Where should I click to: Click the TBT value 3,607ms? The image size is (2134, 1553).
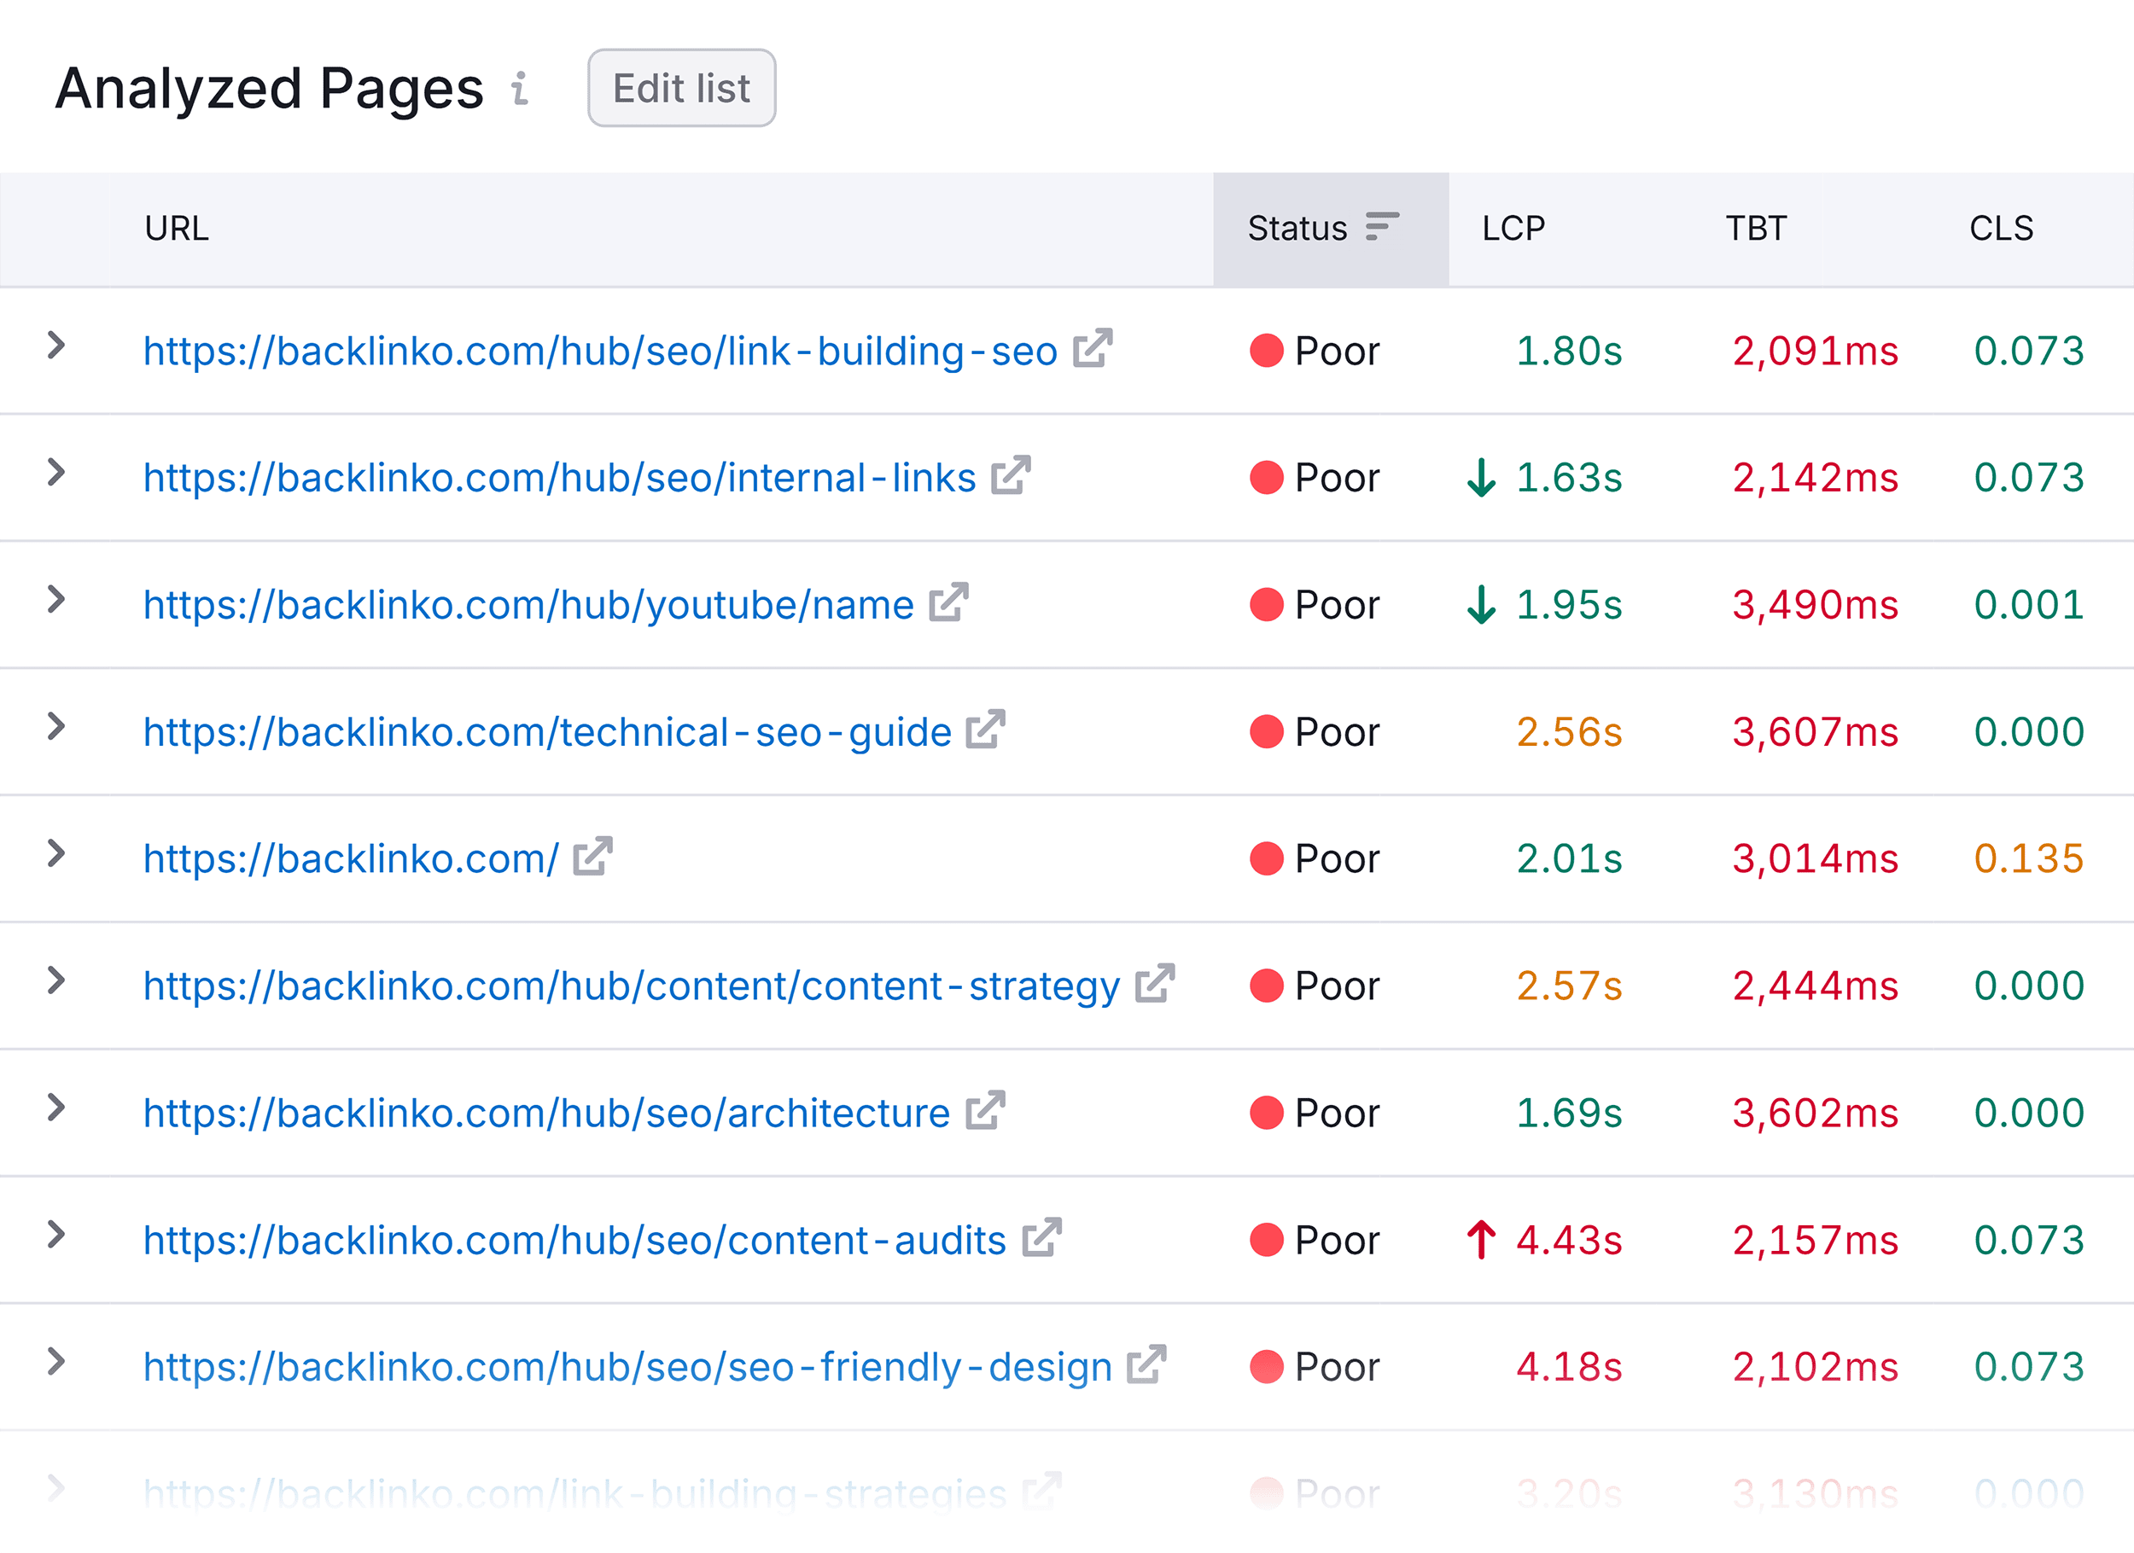click(1816, 732)
